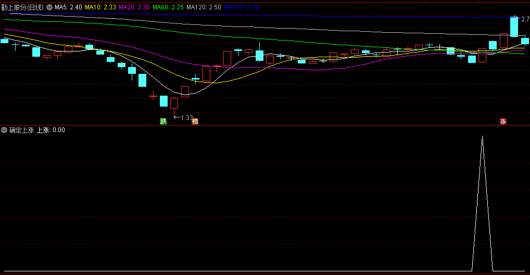
Task: Click the 上涨: 0.00 value text
Action: tap(51, 130)
